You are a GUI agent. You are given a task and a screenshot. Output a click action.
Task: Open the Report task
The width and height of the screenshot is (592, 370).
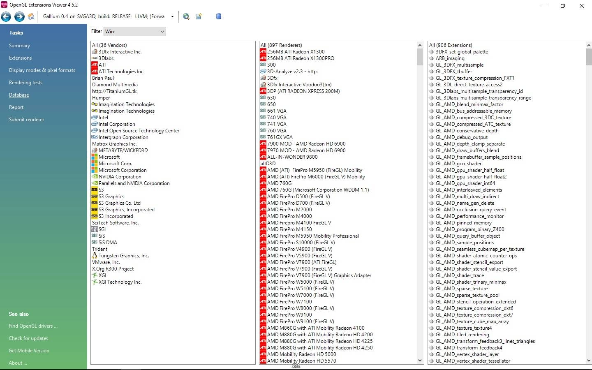tap(16, 107)
